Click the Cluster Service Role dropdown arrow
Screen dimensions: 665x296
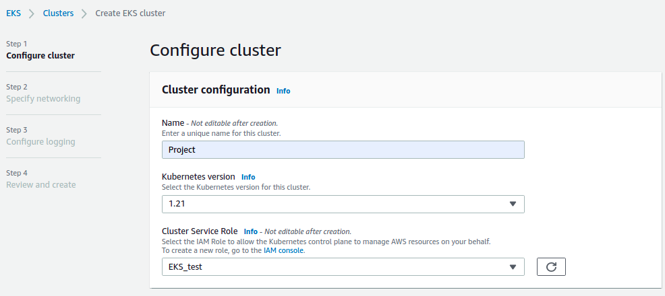513,267
